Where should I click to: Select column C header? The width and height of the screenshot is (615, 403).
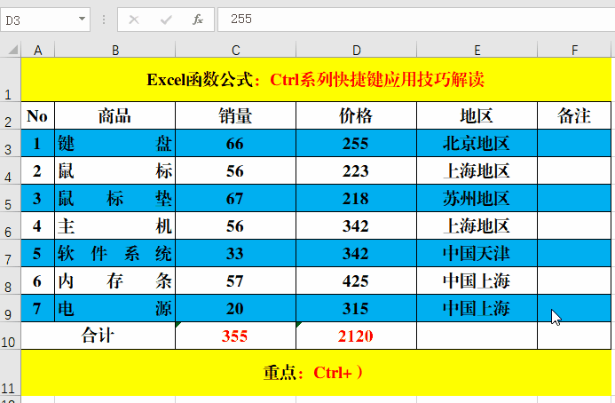[x=235, y=51]
